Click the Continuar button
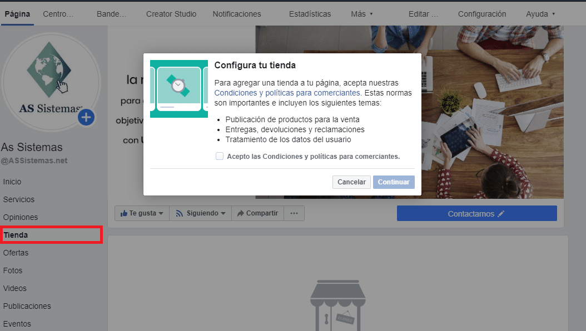Viewport: 586px width, 331px height. 394,182
